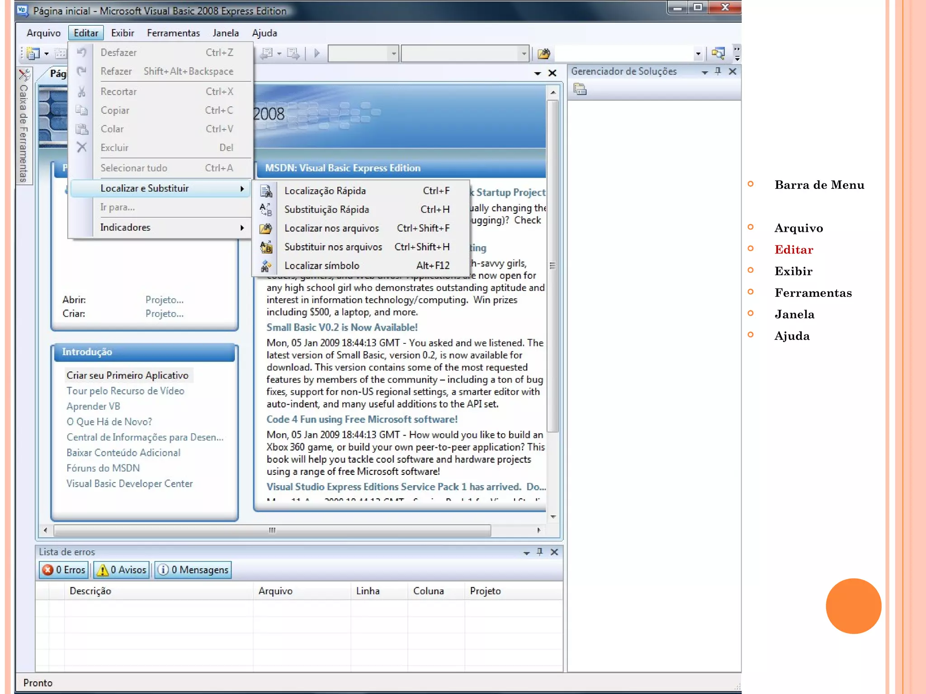Choose Localização Rápida from submenu
Screen dimensions: 926x694
point(325,191)
